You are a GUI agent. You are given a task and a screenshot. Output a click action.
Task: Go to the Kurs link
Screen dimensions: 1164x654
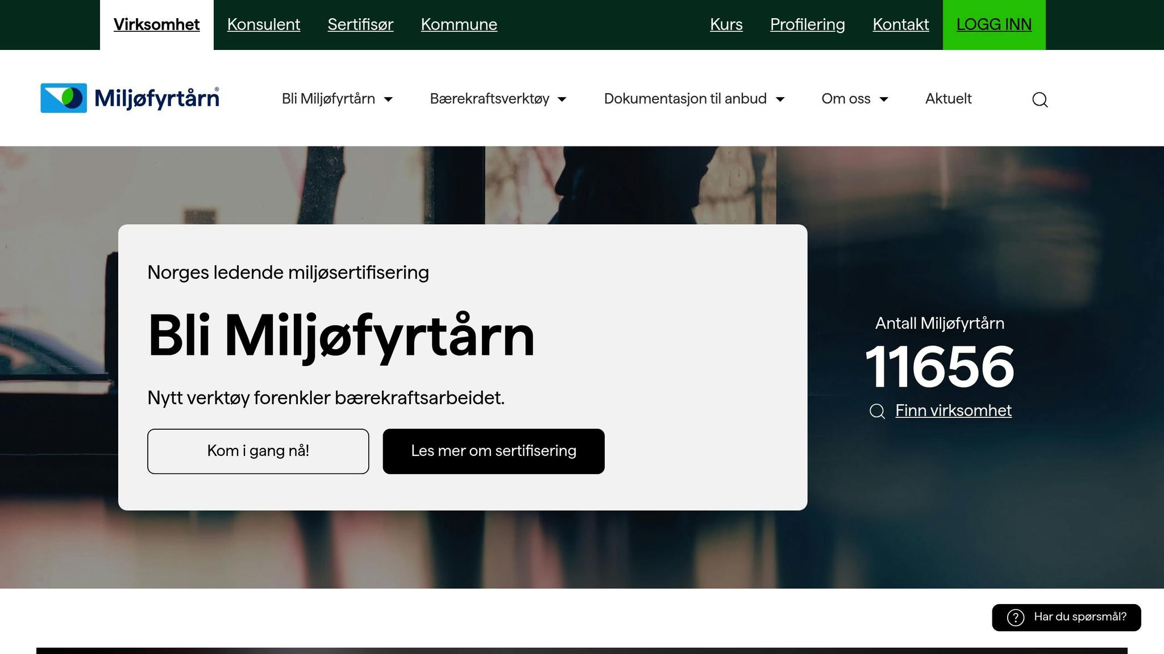tap(726, 24)
